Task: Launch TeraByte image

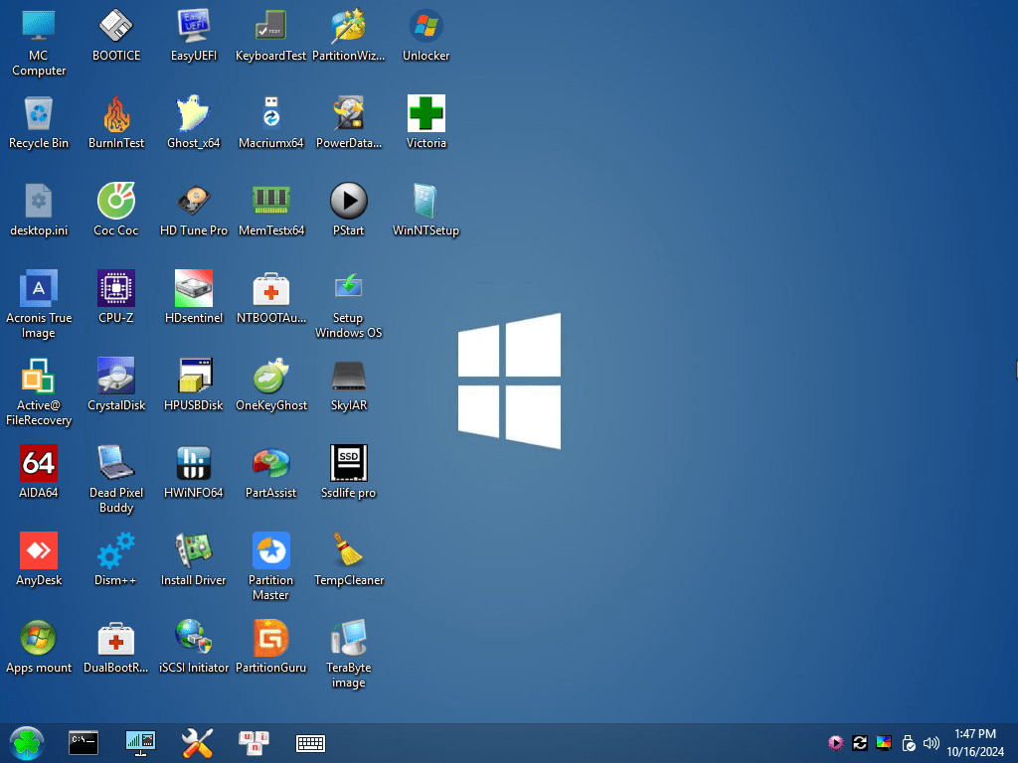Action: 349,655
